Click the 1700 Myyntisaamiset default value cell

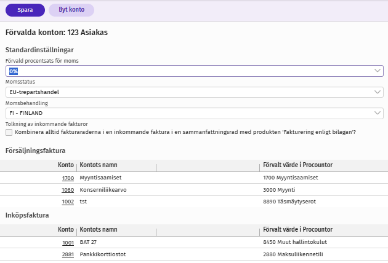[x=291, y=178]
